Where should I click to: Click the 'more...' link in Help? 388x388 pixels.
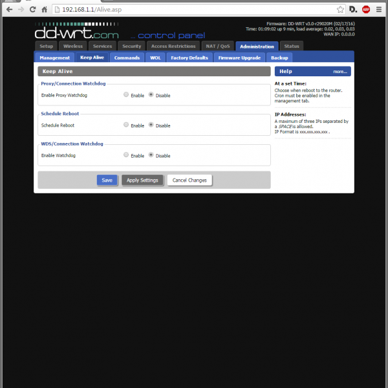[340, 72]
